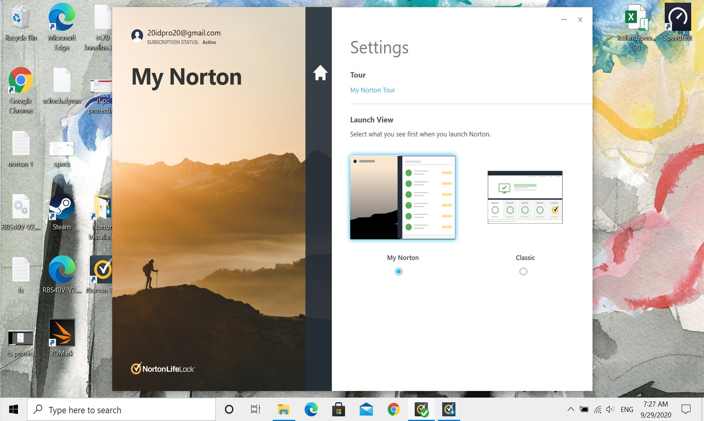
Task: Open the fs desktop file
Action: (x=21, y=275)
